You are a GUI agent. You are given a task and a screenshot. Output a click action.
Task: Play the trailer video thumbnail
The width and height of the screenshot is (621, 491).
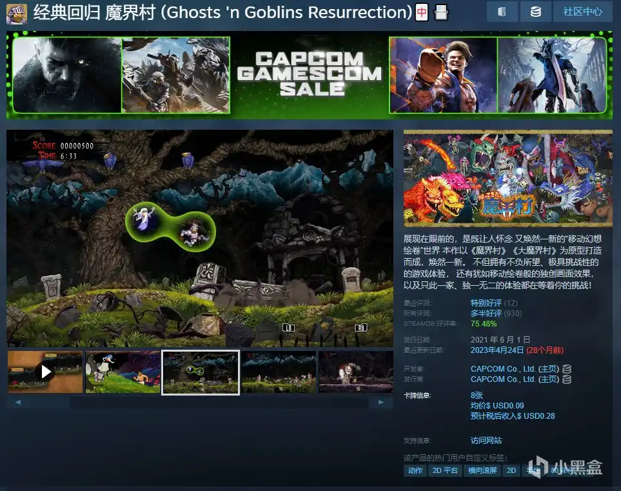tap(45, 372)
